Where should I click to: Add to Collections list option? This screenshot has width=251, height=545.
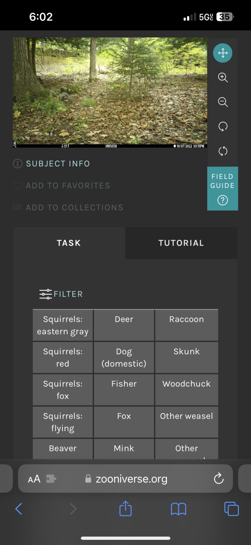point(68,208)
